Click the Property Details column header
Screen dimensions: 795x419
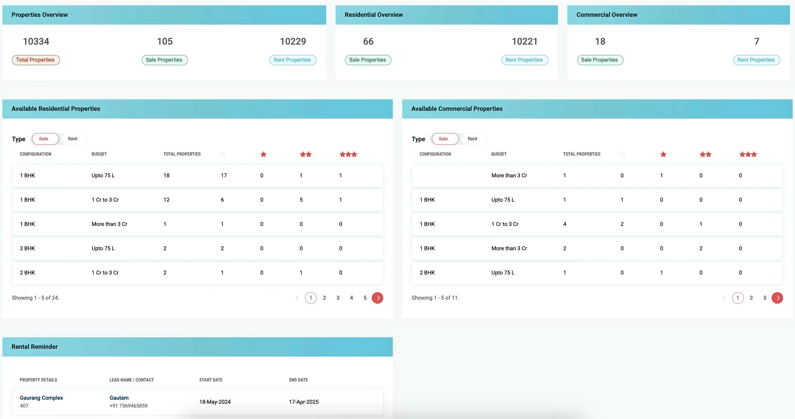click(x=38, y=380)
